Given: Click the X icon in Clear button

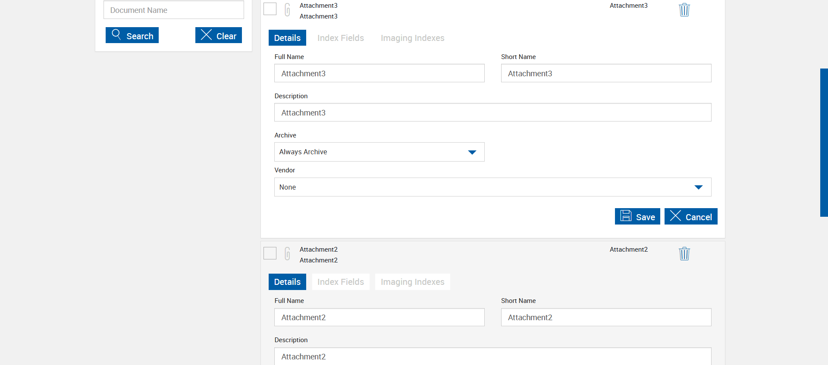Looking at the screenshot, I should pyautogui.click(x=206, y=34).
